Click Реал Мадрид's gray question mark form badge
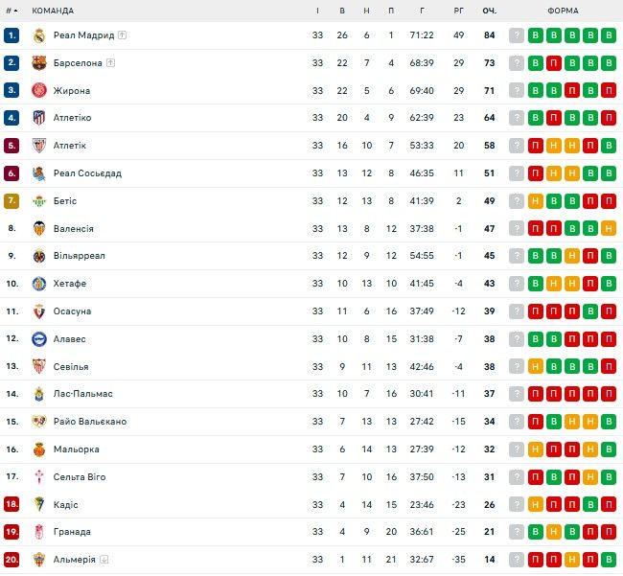 pos(518,35)
